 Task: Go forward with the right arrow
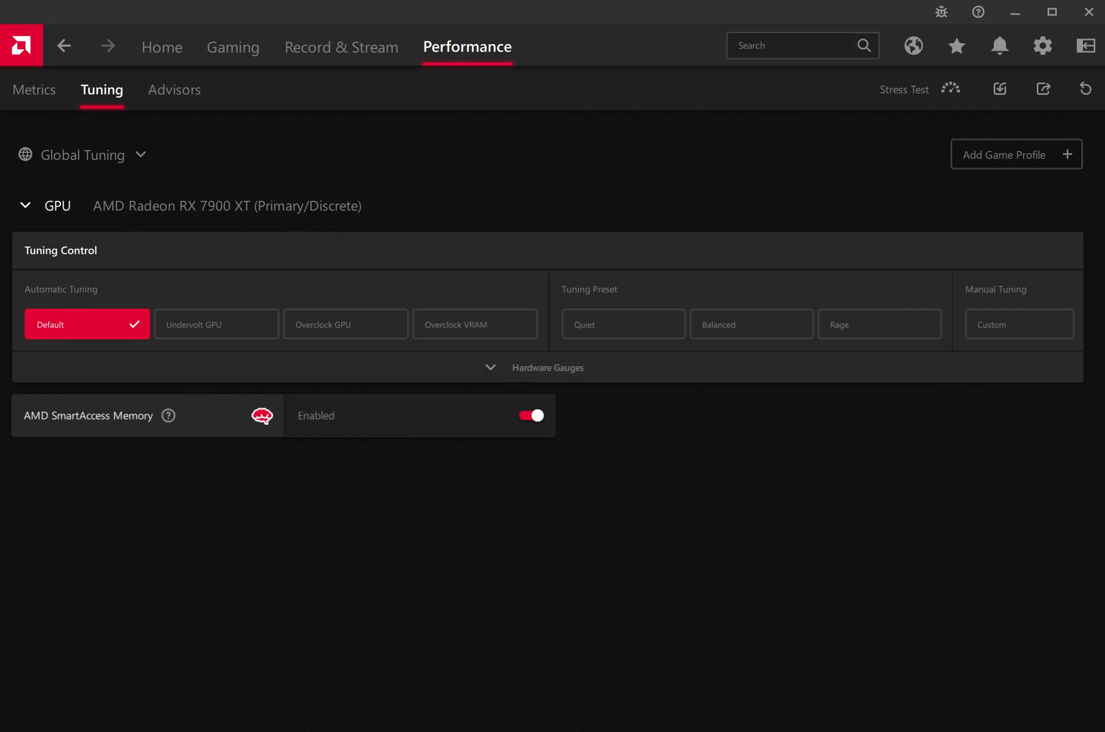point(108,46)
